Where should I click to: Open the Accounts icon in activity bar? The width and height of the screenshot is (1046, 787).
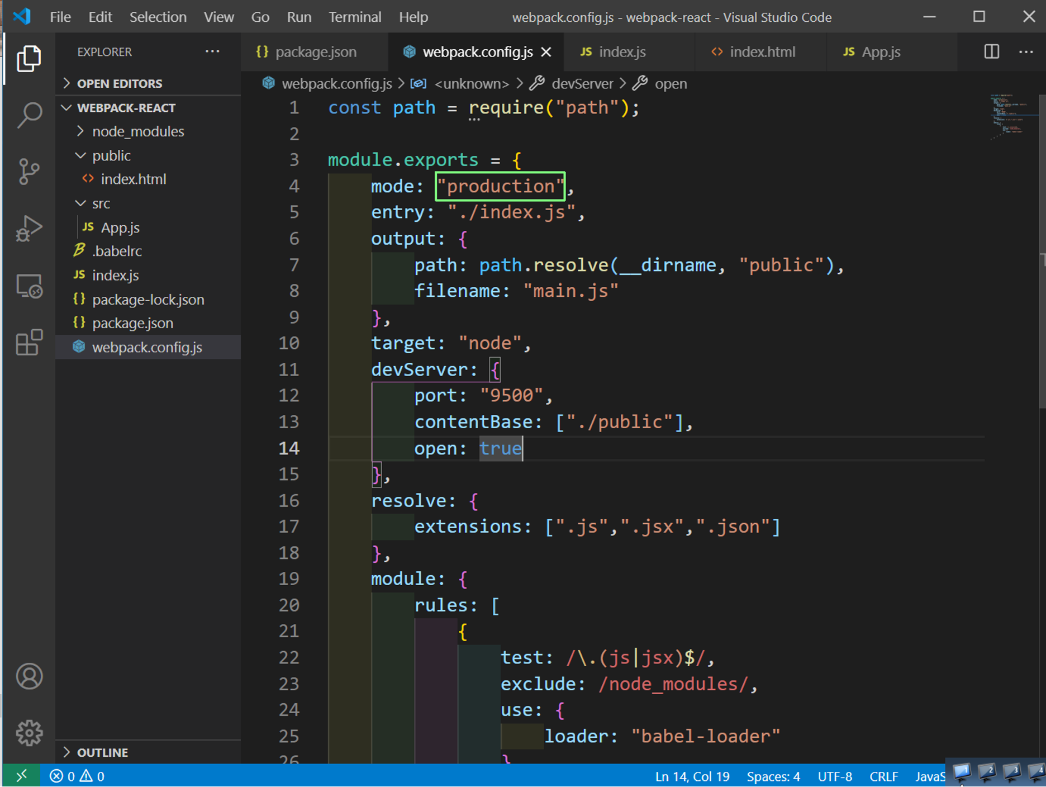pos(29,676)
